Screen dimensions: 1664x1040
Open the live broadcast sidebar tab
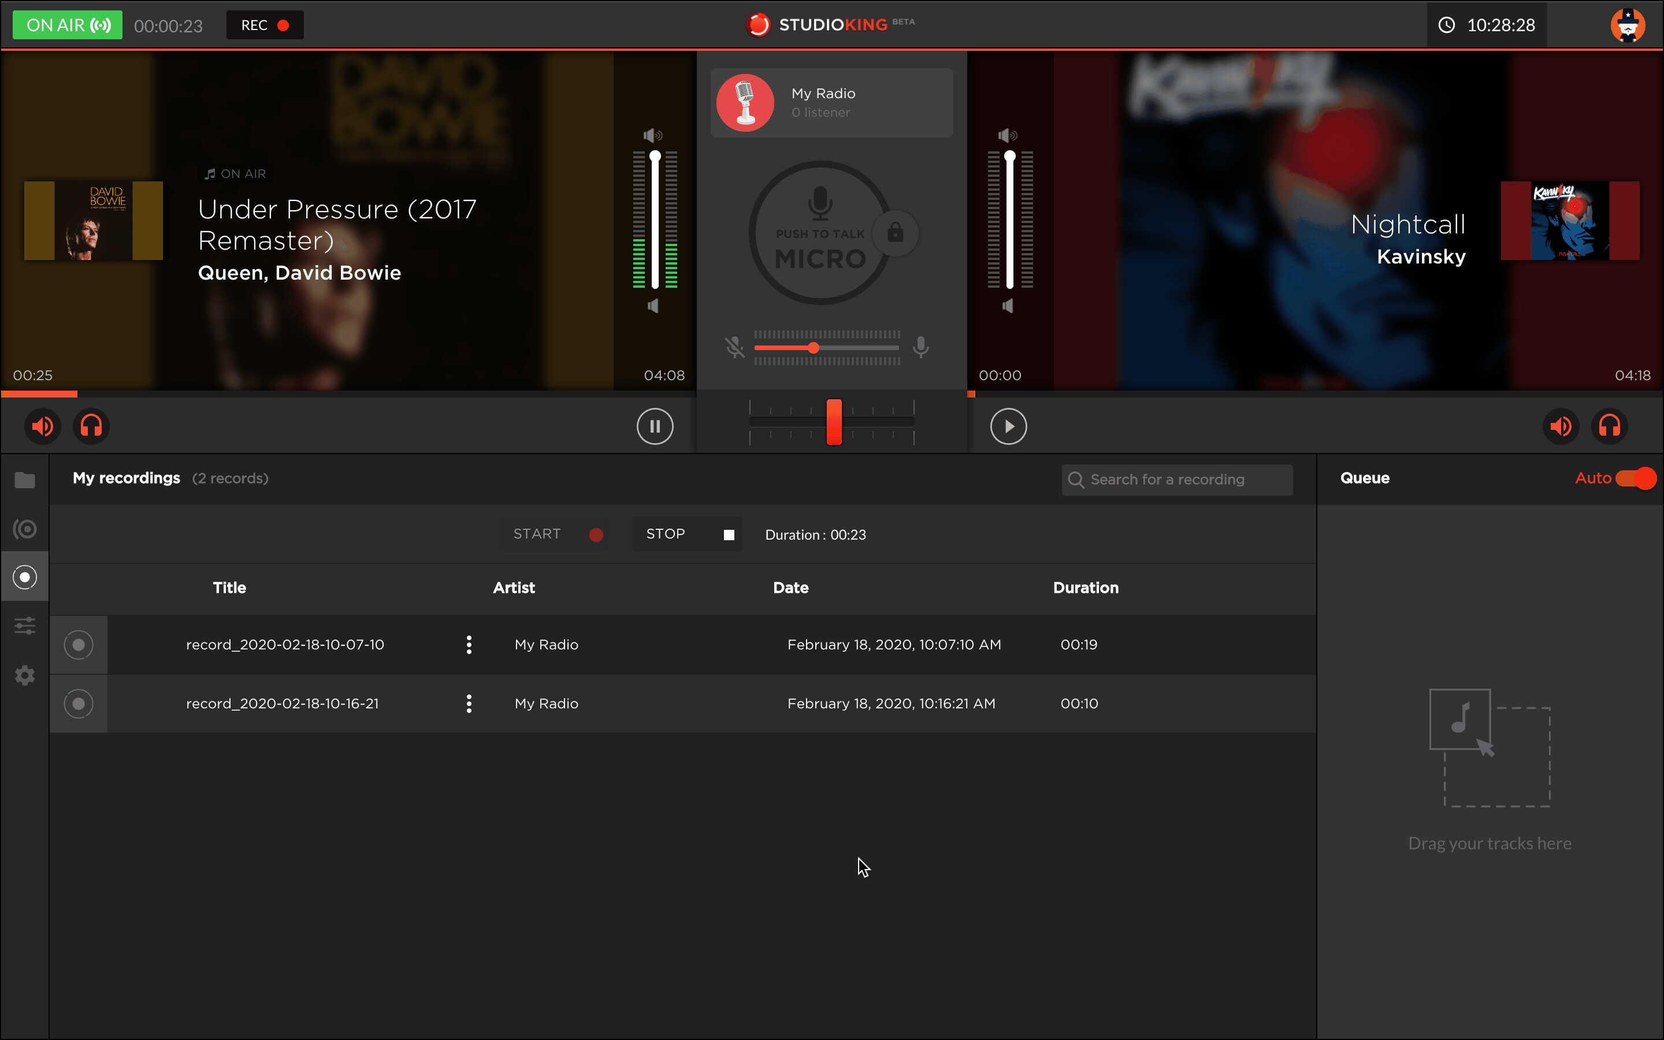coord(25,529)
